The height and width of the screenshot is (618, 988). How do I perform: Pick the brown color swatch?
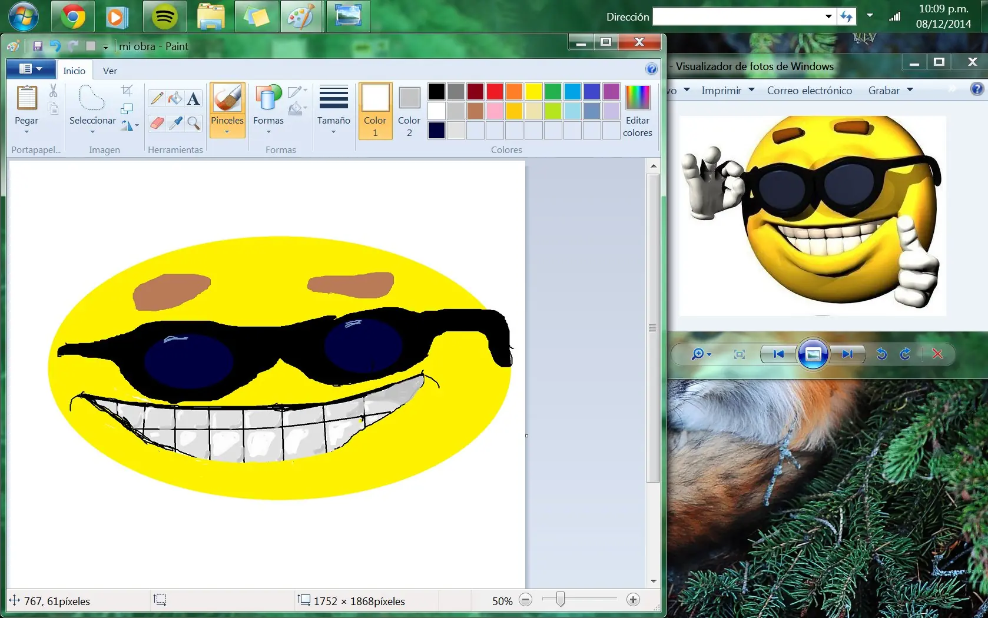pos(475,111)
